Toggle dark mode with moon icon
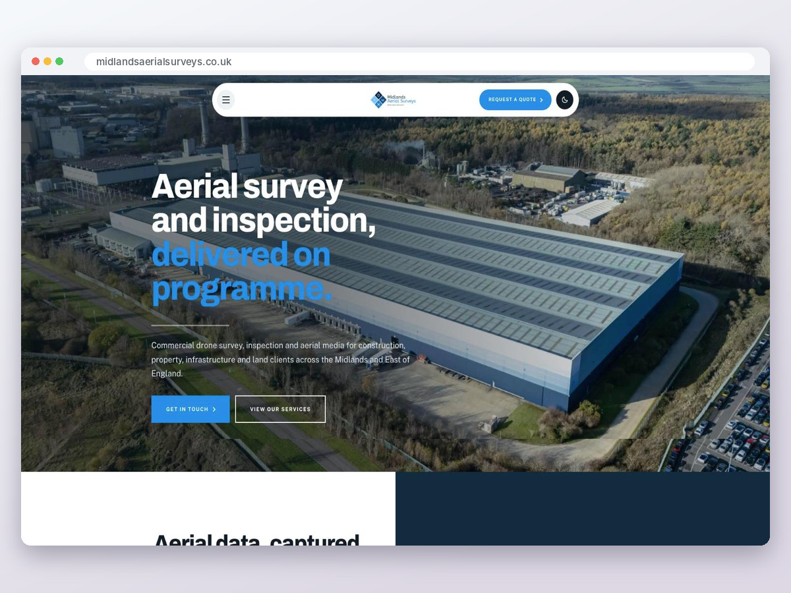791x593 pixels. tap(564, 99)
